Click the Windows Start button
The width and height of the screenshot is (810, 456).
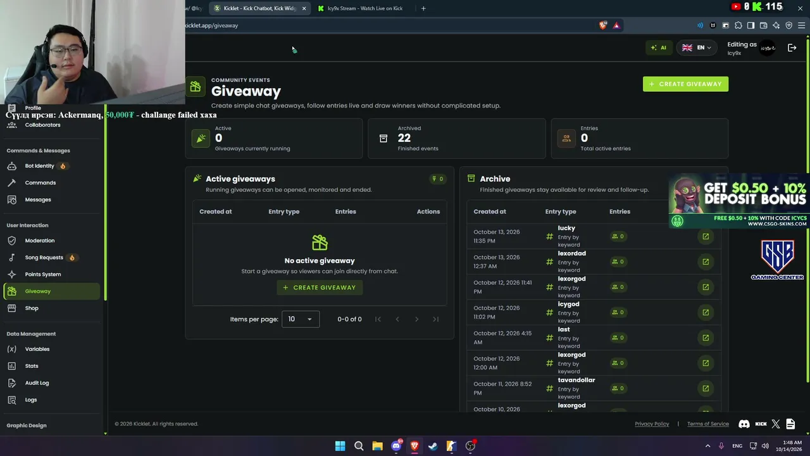[340, 446]
